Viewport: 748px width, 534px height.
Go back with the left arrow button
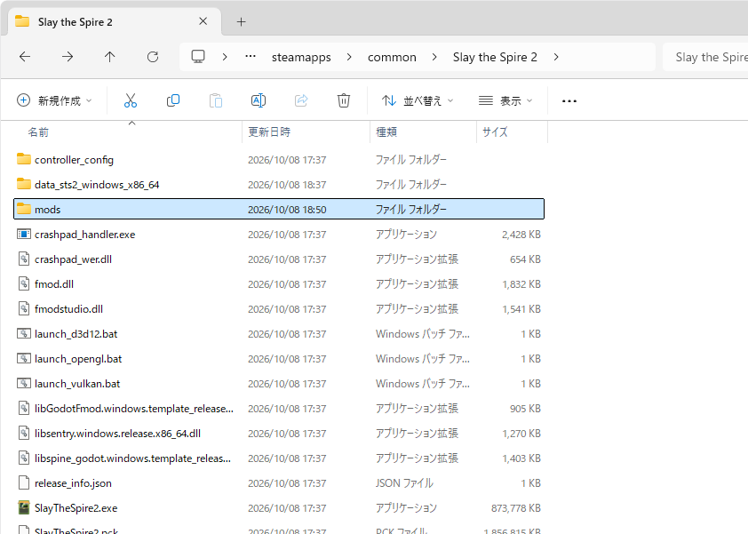pos(25,57)
